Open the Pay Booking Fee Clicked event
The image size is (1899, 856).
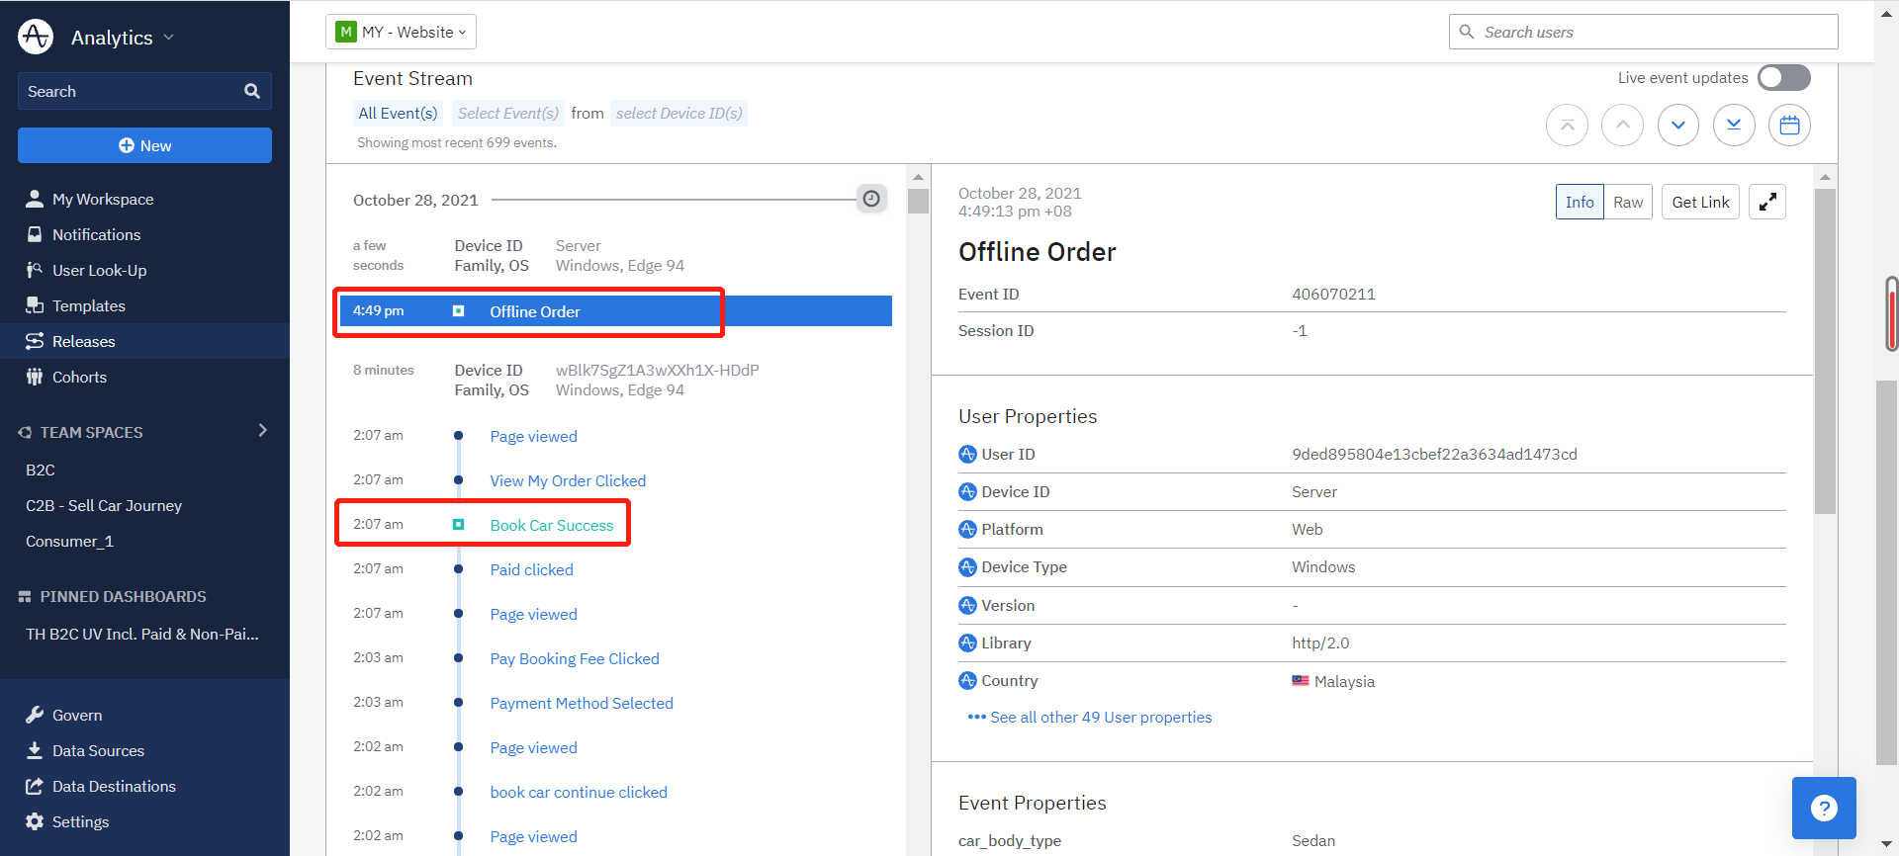click(x=575, y=658)
